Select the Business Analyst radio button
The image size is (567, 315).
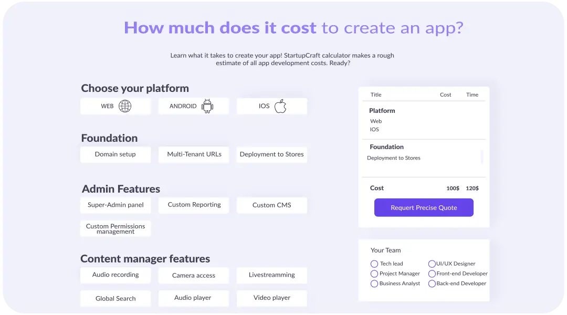(374, 283)
